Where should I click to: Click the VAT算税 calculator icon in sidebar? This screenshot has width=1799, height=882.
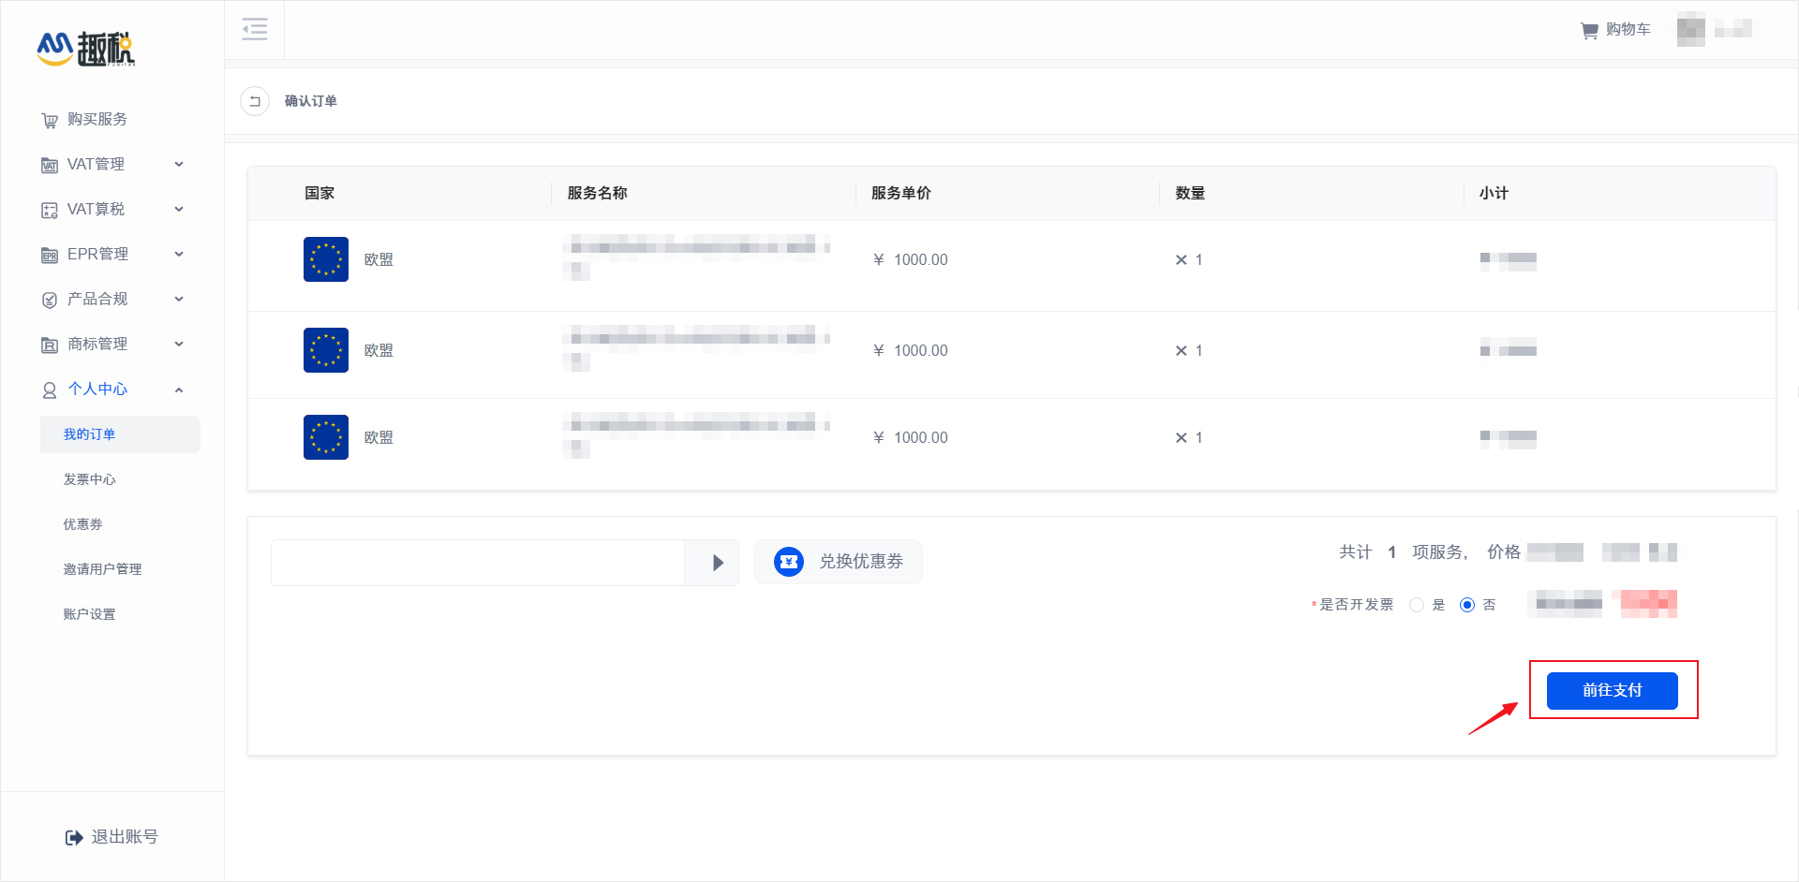click(49, 209)
